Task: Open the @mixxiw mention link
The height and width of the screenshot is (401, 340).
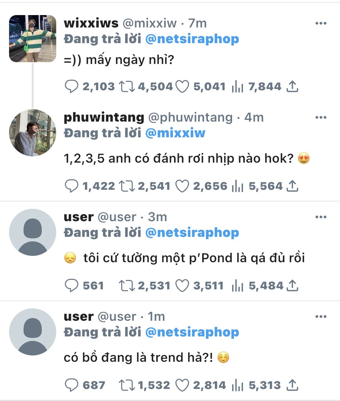Action: [x=175, y=133]
